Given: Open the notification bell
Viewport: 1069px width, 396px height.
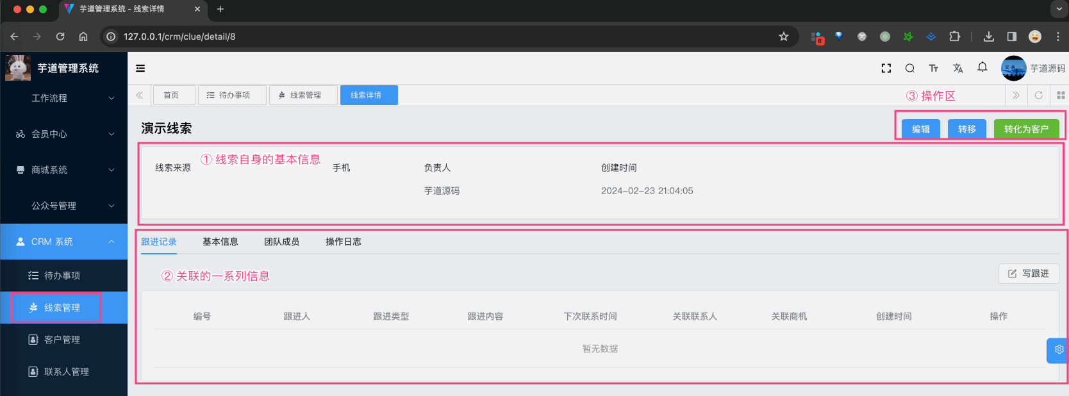Looking at the screenshot, I should click(x=982, y=67).
